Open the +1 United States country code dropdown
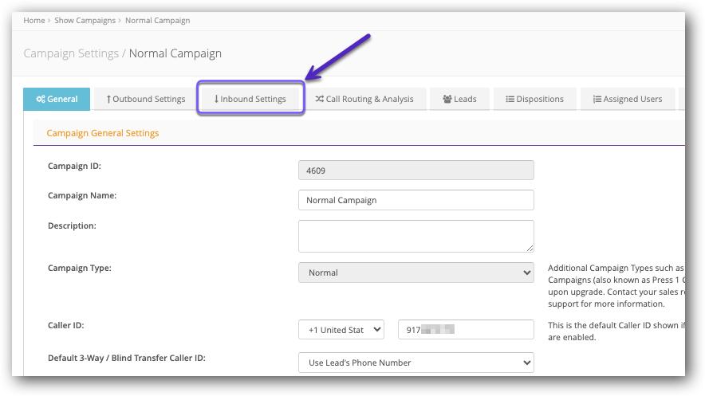This screenshot has height=396, width=705. point(341,330)
